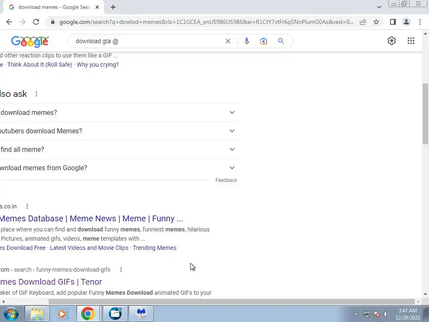Go back to previous page
Viewport: 429px width, 322px height.
(x=9, y=22)
